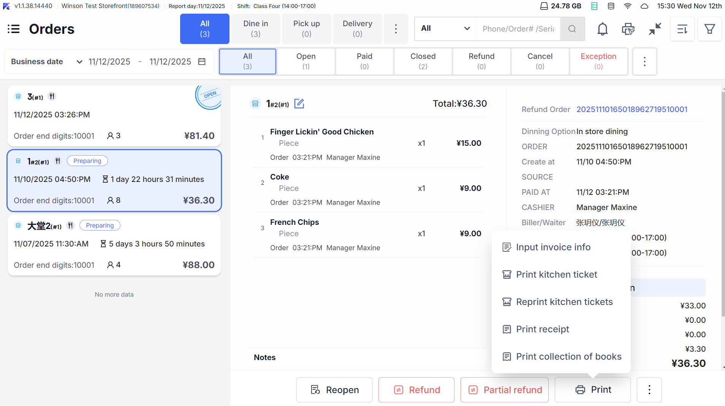Open the calendar date picker icon
This screenshot has height=406, width=725.
click(202, 62)
